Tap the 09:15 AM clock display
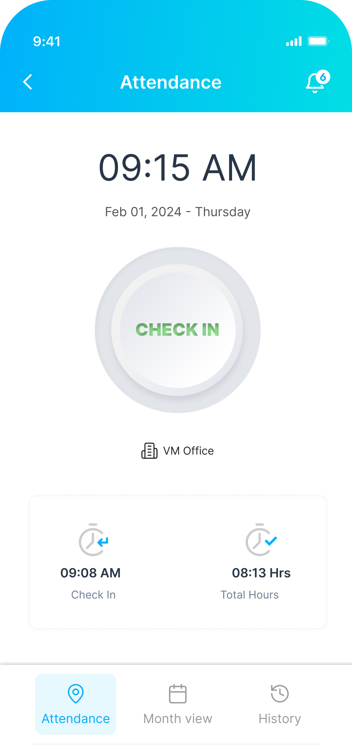Viewport: 352px width, 749px height. 178,168
